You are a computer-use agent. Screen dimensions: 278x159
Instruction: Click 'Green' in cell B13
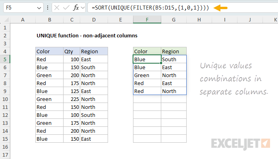[50, 123]
